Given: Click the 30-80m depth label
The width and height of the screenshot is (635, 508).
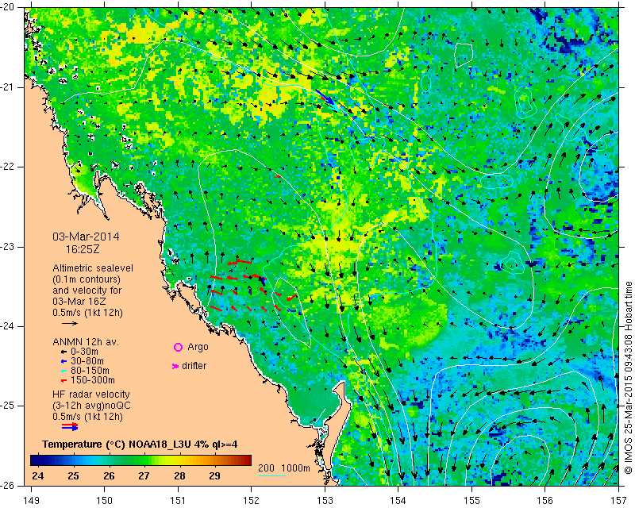Looking at the screenshot, I should [87, 361].
